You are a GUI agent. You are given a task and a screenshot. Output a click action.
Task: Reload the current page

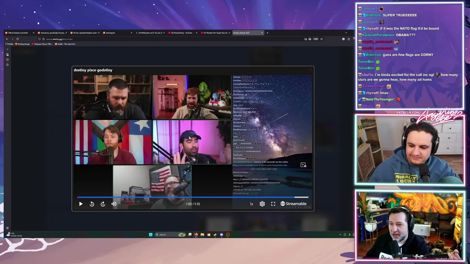(17, 39)
